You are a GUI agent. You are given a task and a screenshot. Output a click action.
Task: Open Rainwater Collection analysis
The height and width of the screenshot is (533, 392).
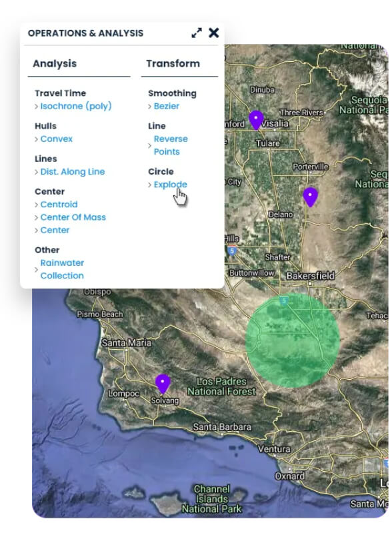(62, 269)
